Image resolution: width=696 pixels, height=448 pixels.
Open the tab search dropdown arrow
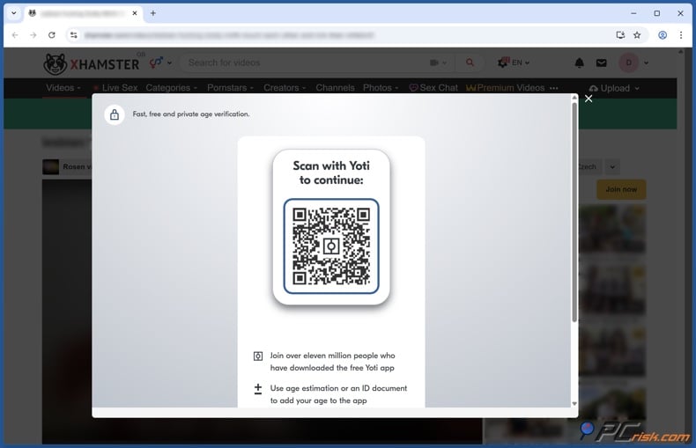click(x=14, y=13)
